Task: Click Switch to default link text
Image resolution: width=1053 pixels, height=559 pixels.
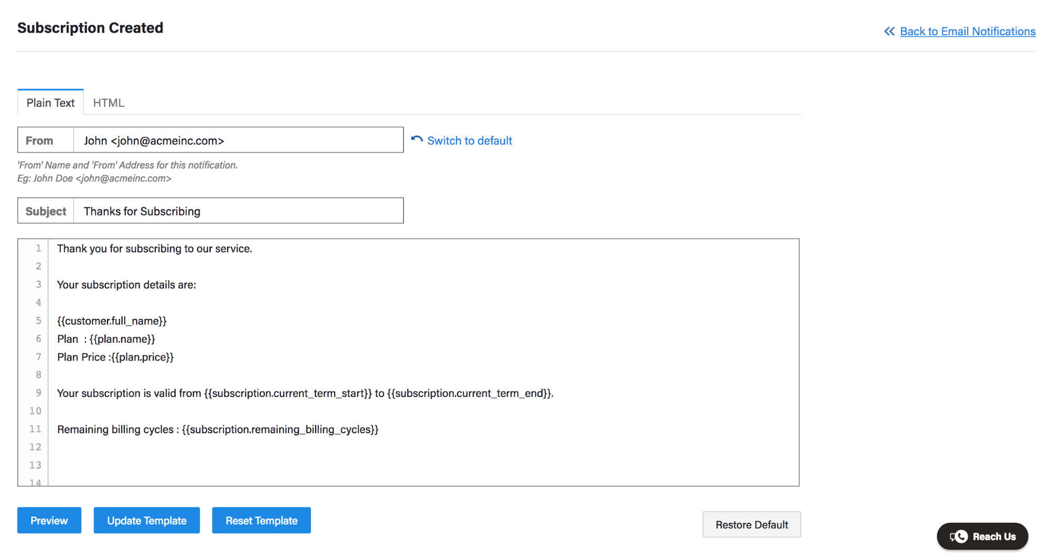Action: (469, 141)
